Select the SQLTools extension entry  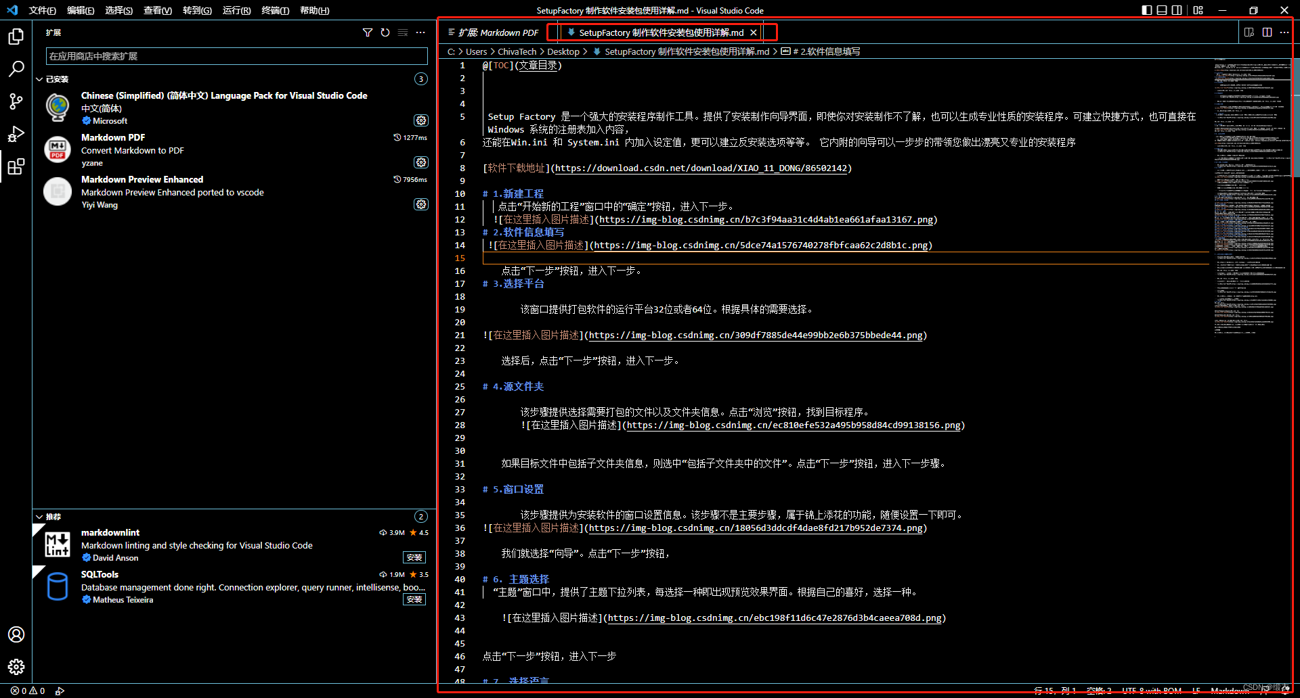click(234, 587)
